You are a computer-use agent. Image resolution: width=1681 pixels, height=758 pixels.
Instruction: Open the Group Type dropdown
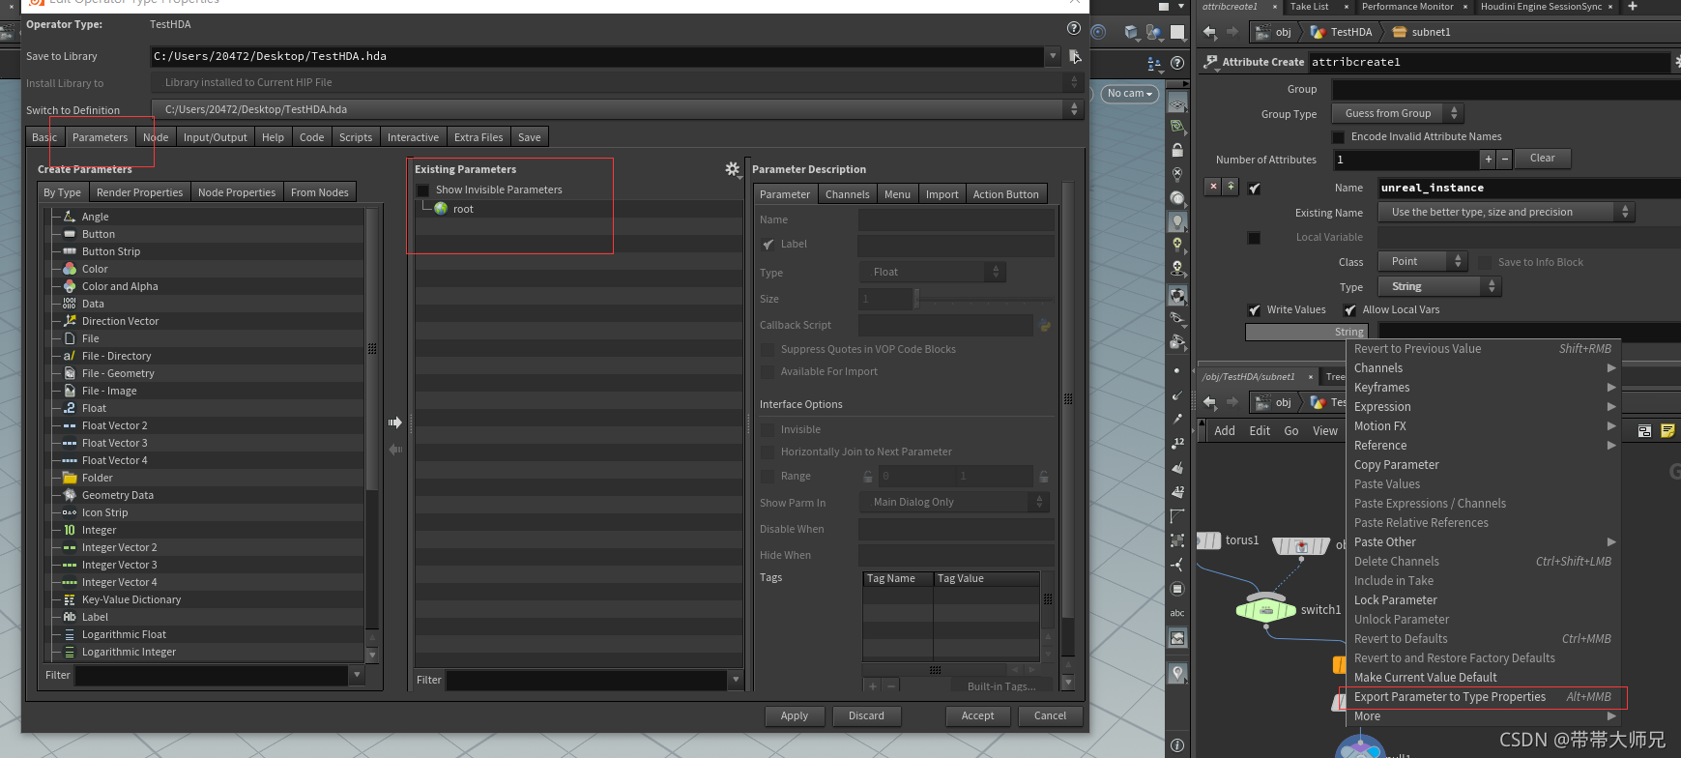pos(1397,114)
